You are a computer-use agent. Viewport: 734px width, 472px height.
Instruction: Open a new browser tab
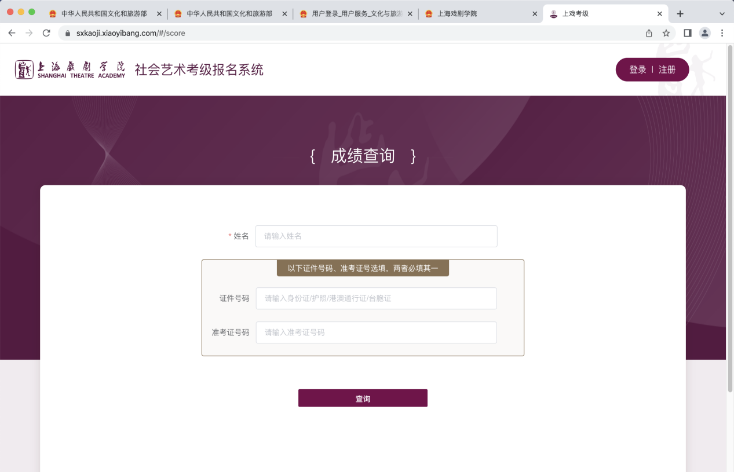(680, 13)
